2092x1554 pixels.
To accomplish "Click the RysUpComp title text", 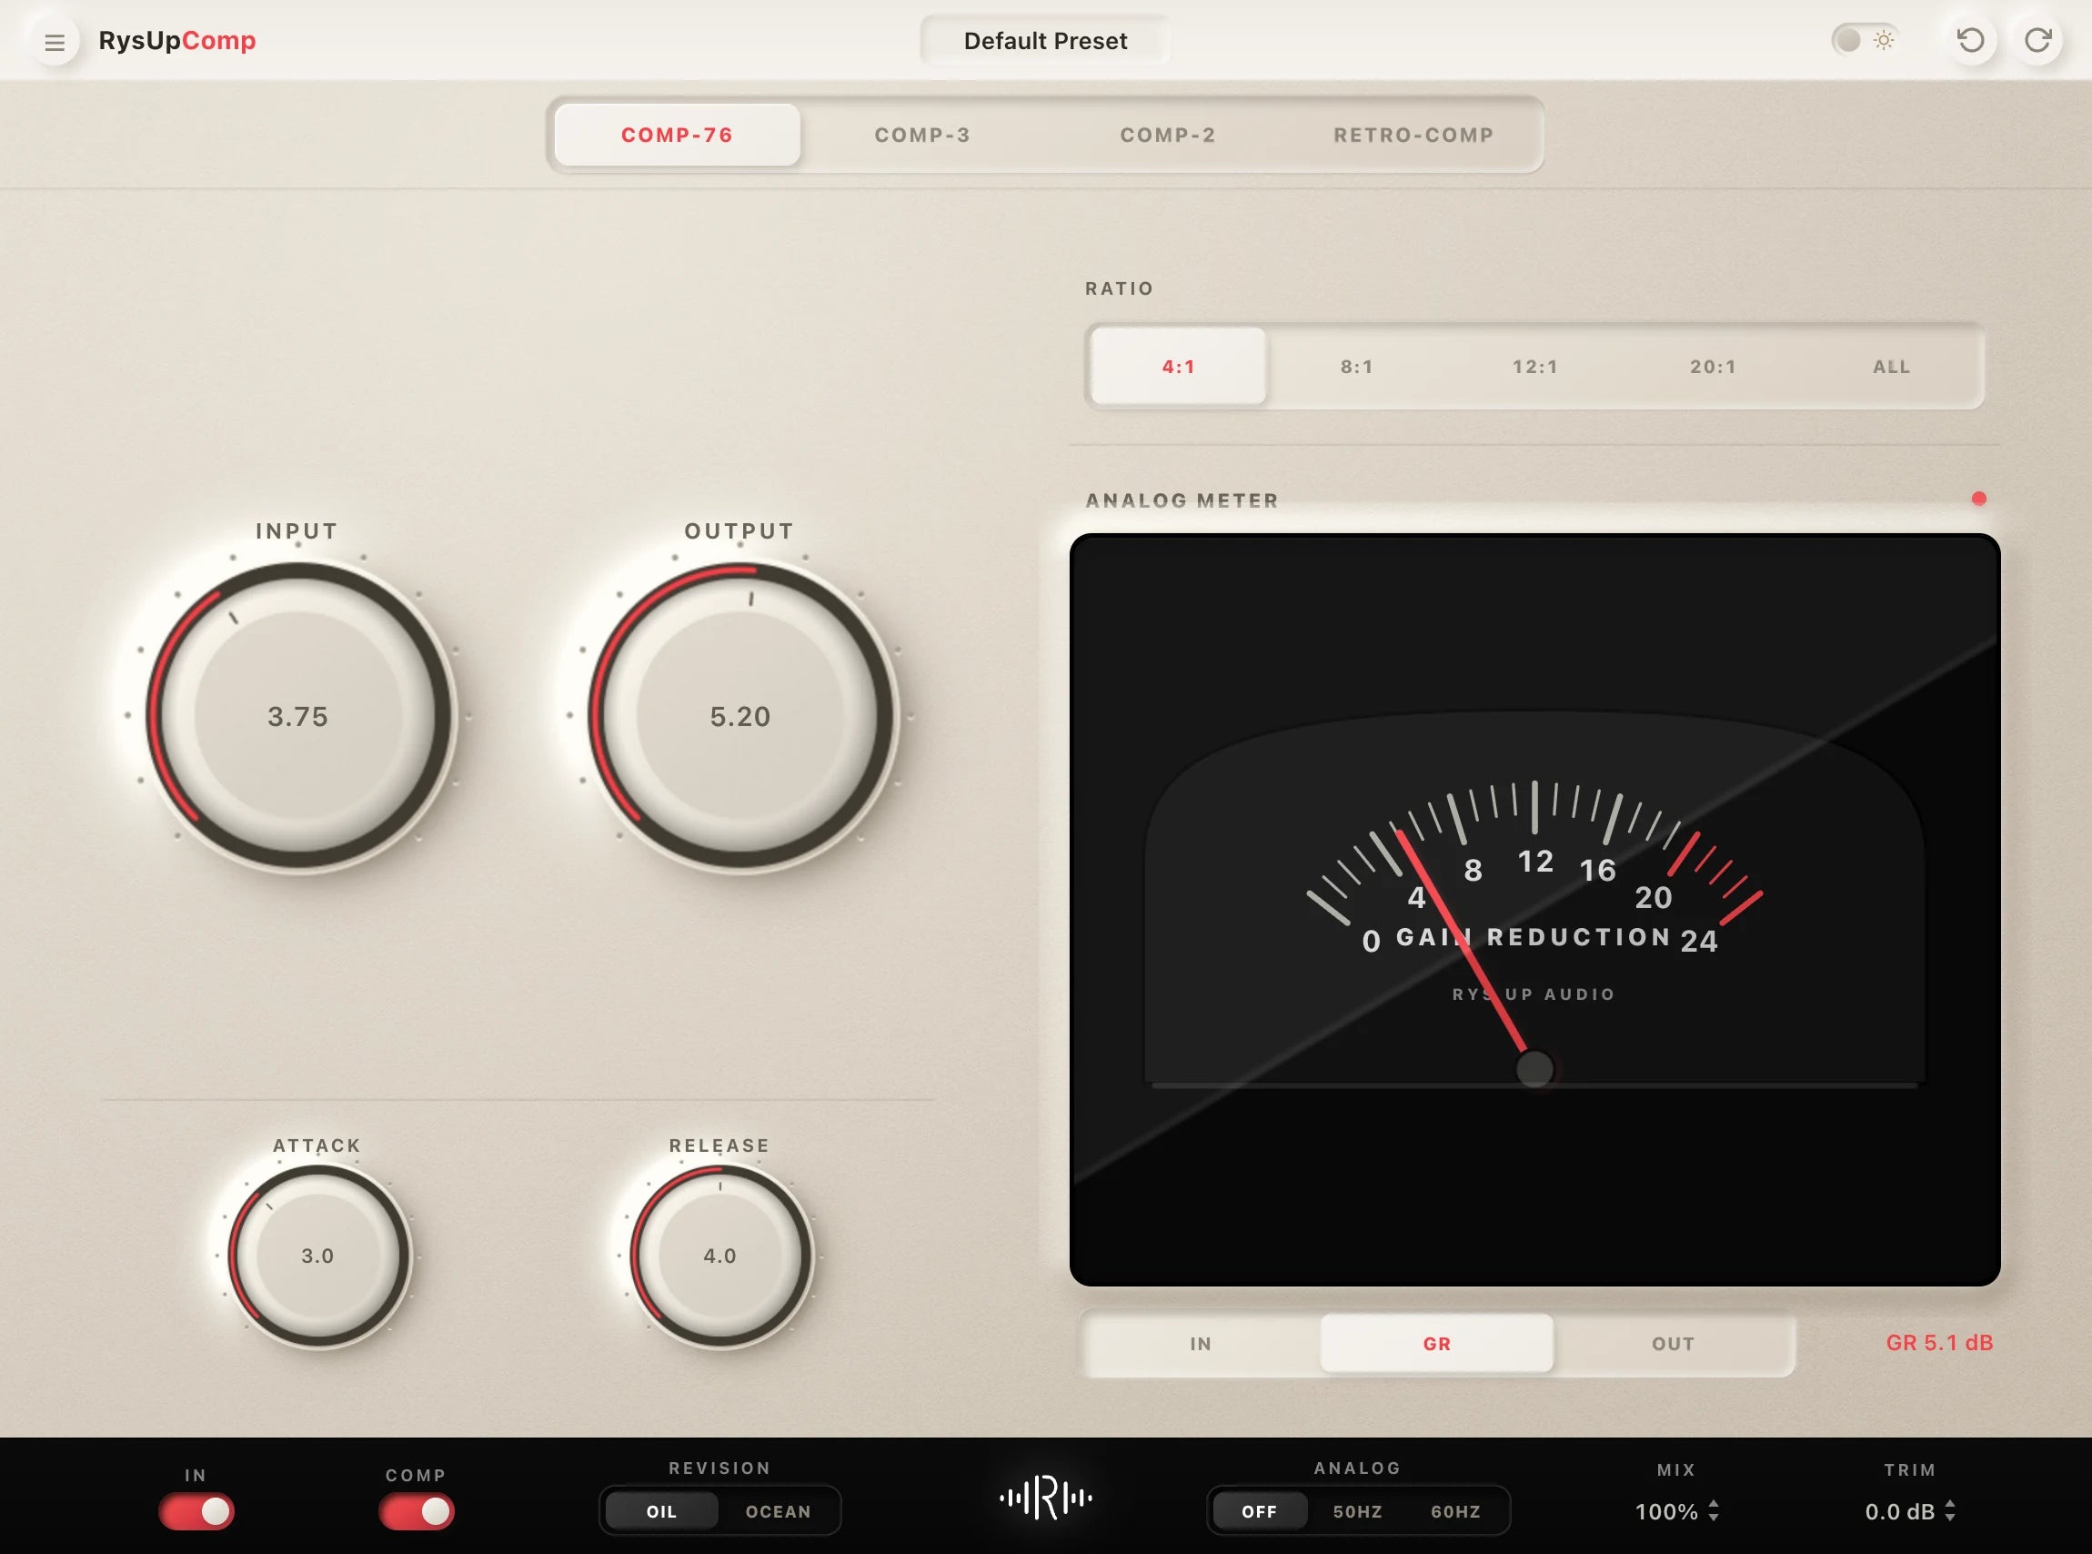I will pyautogui.click(x=176, y=40).
